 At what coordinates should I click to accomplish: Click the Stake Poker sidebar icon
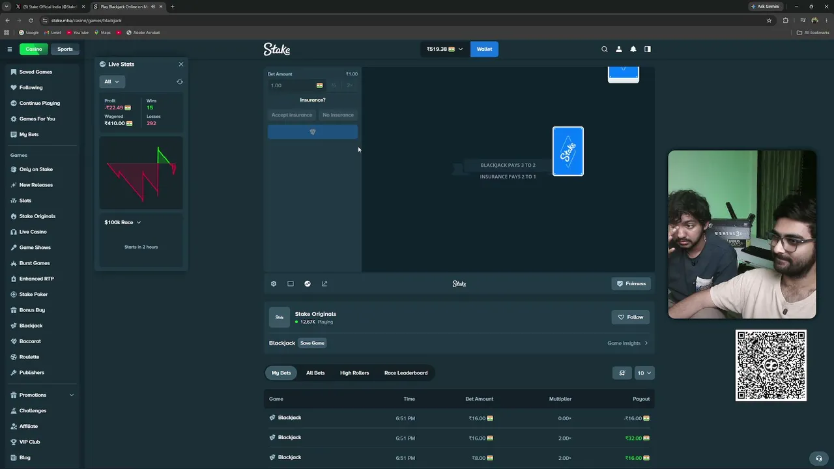pos(14,294)
